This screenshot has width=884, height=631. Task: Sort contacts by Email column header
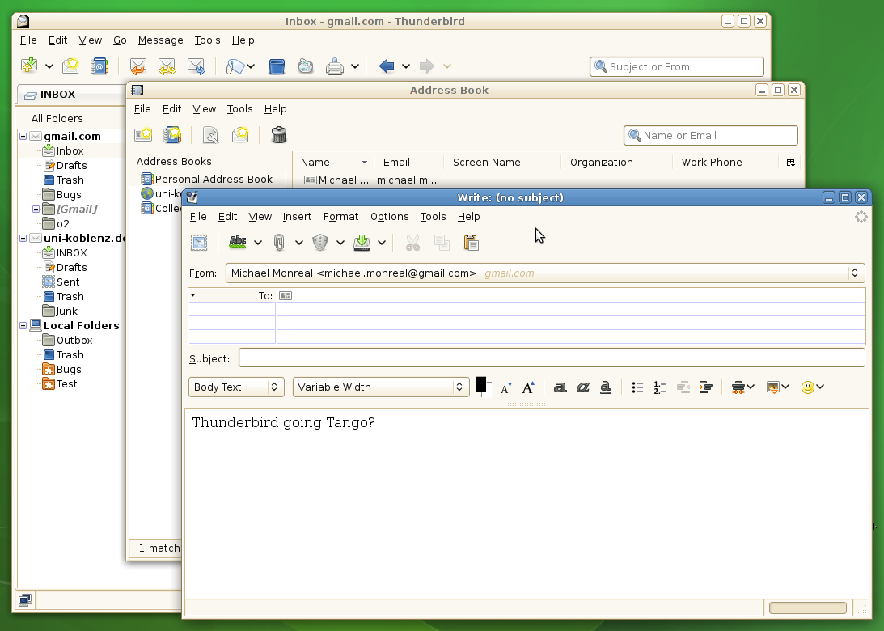tap(396, 163)
